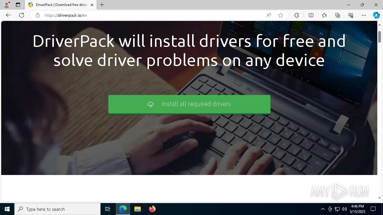View site information lock icon
Image resolution: width=383 pixels, height=215 pixels.
click(38, 15)
